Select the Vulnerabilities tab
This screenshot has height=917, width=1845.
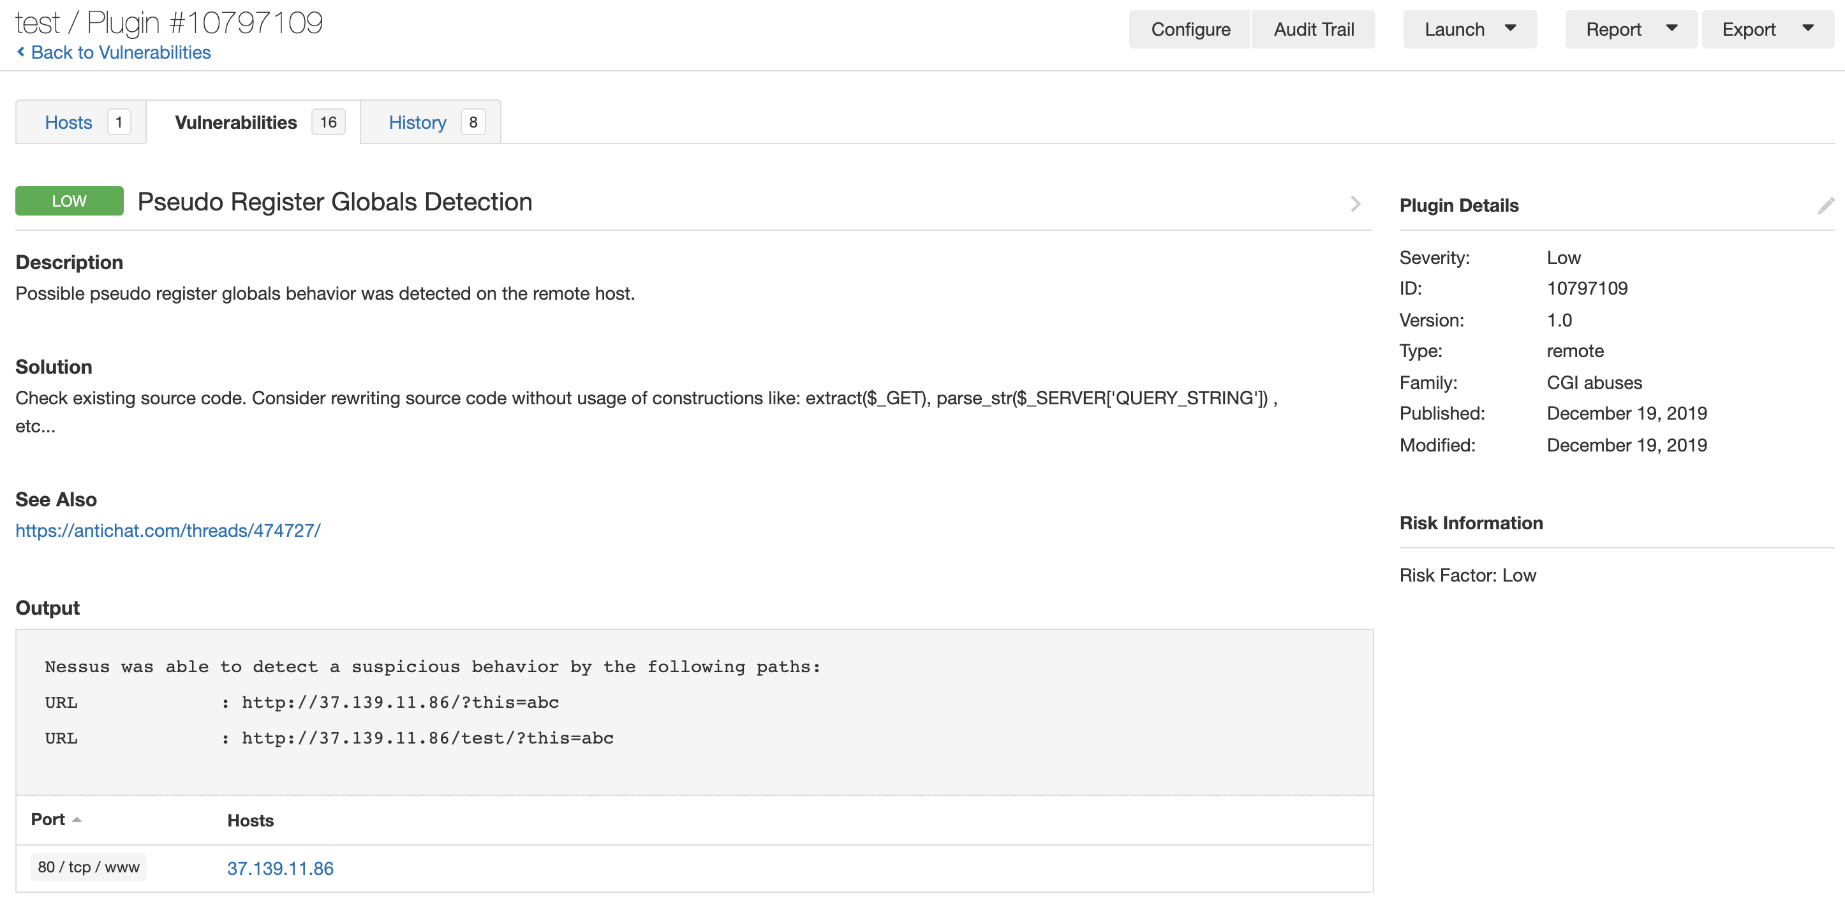(235, 122)
